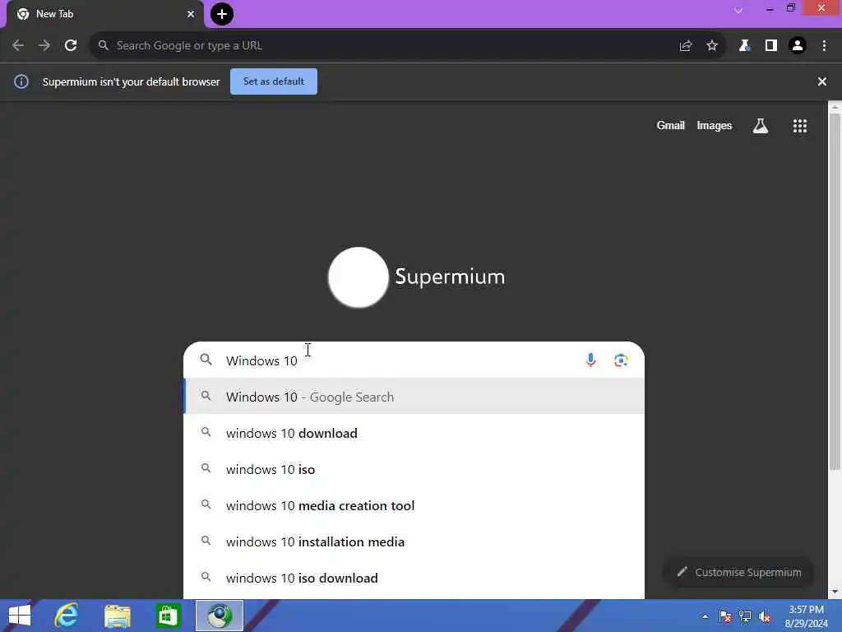Select 'windows 10 installation media' suggestion
The width and height of the screenshot is (842, 632).
click(x=414, y=541)
